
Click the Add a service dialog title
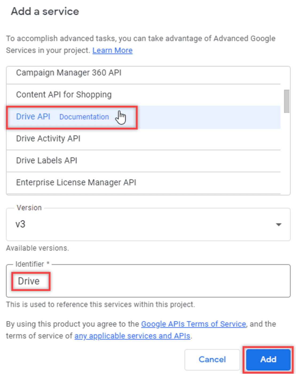[45, 11]
